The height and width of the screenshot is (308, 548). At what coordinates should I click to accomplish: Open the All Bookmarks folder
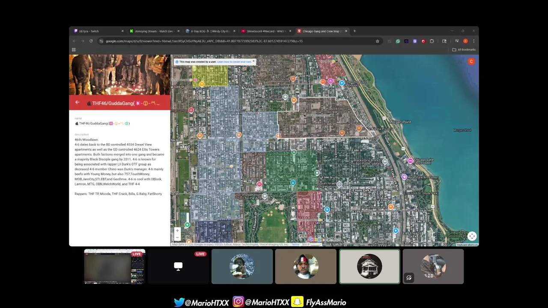tap(464, 50)
